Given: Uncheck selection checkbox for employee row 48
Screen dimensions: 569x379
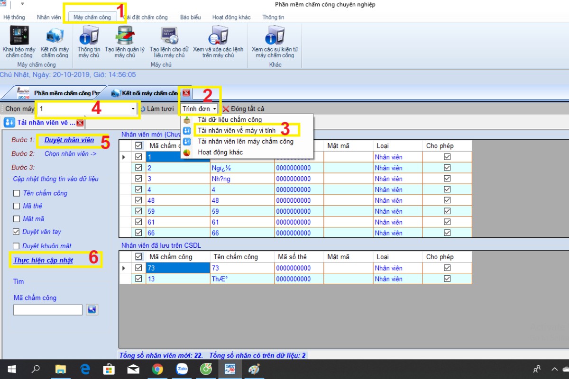Looking at the screenshot, I should coord(138,200).
